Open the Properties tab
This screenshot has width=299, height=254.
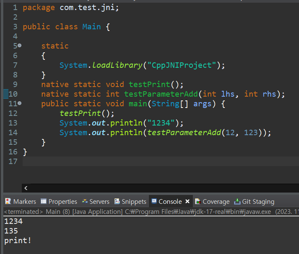point(59,202)
